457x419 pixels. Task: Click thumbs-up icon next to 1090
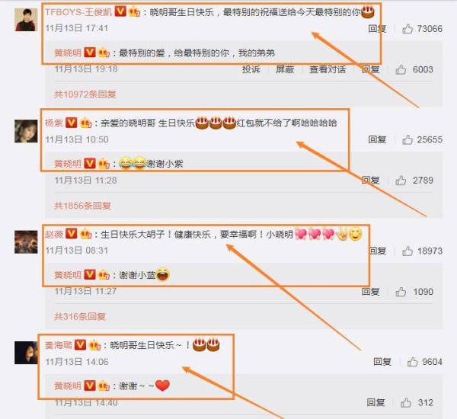pos(401,292)
